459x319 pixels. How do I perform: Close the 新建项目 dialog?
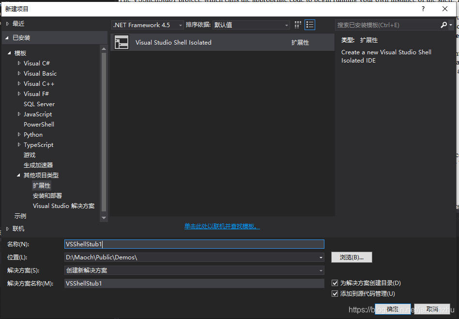444,9
